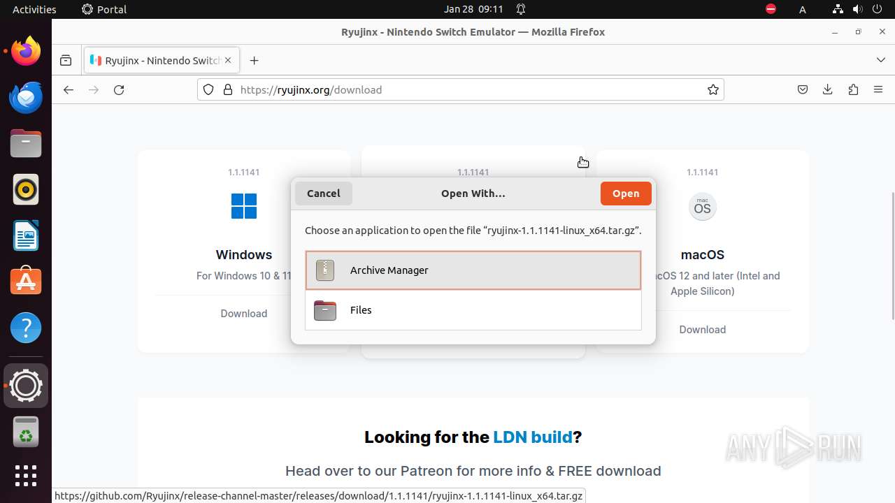Image resolution: width=895 pixels, height=503 pixels.
Task: Close the Ryujinx tab
Action: pyautogui.click(x=228, y=60)
